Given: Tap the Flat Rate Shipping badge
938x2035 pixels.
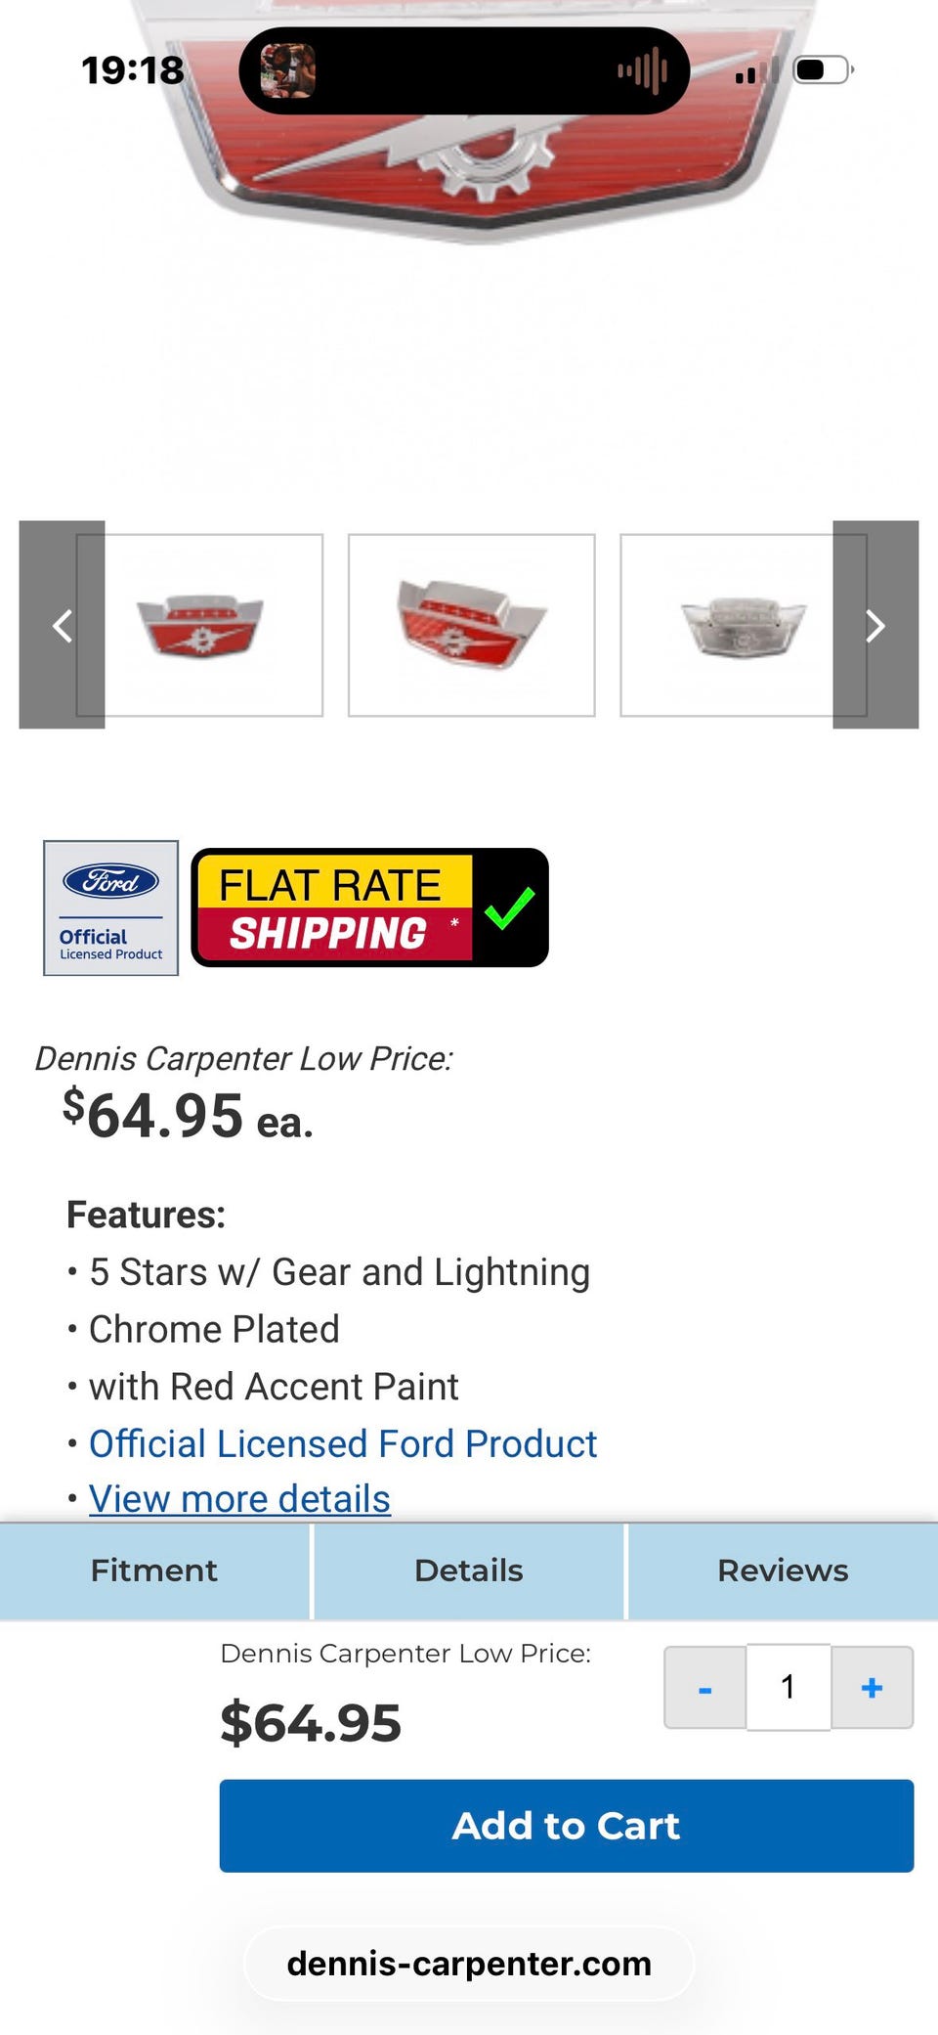Looking at the screenshot, I should tap(369, 907).
